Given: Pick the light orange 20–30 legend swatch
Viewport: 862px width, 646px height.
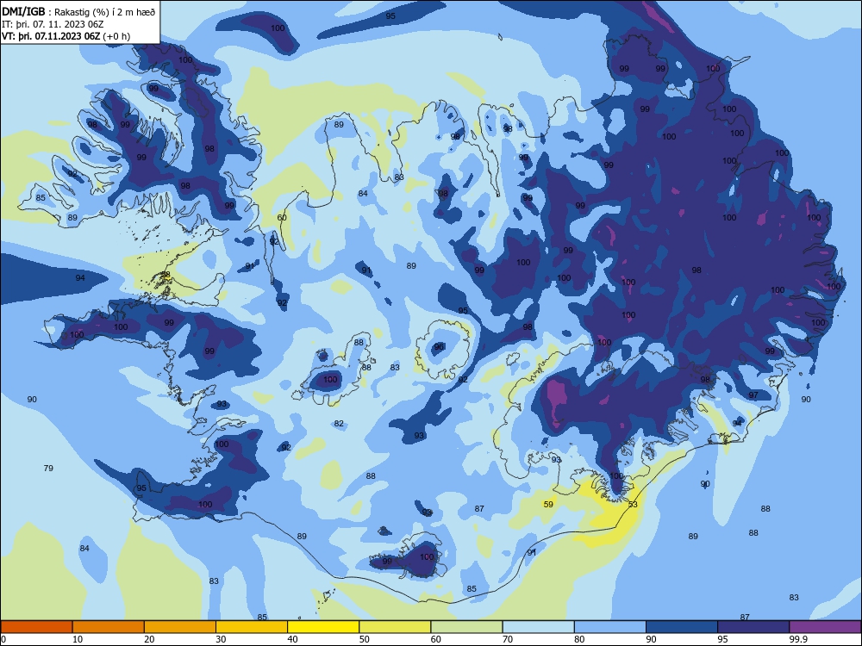Looking at the screenshot, I should point(180,627).
